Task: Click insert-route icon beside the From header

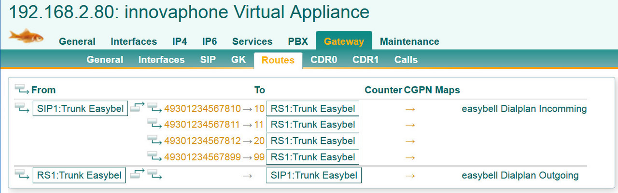Action: pyautogui.click(x=22, y=89)
